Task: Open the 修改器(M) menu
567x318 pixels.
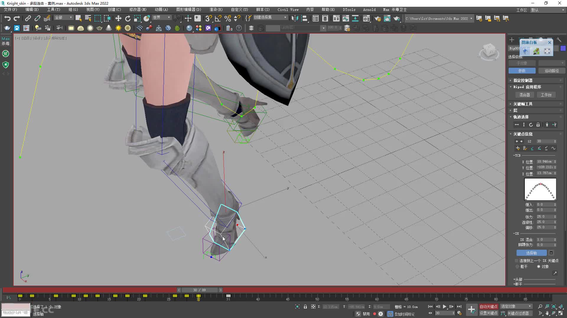Action: (x=138, y=10)
